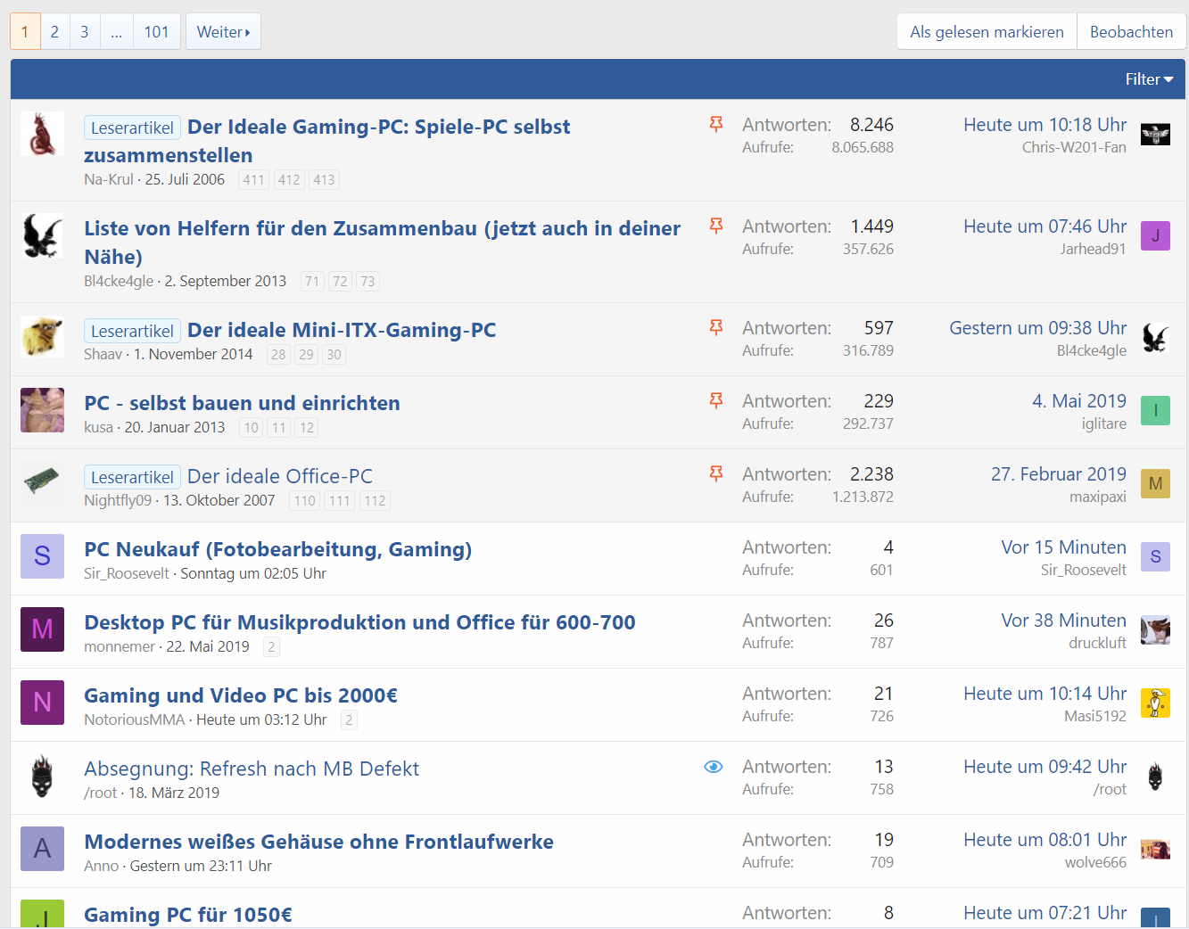Jump to page 101
1189x929 pixels.
(157, 31)
